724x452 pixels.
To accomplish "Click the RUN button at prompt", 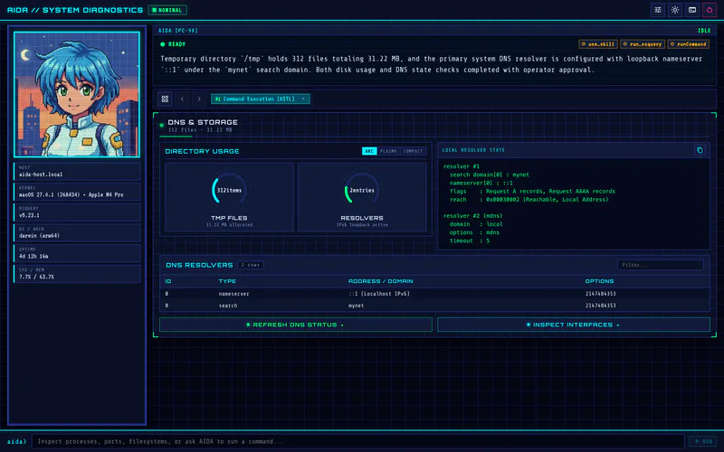I will 703,441.
